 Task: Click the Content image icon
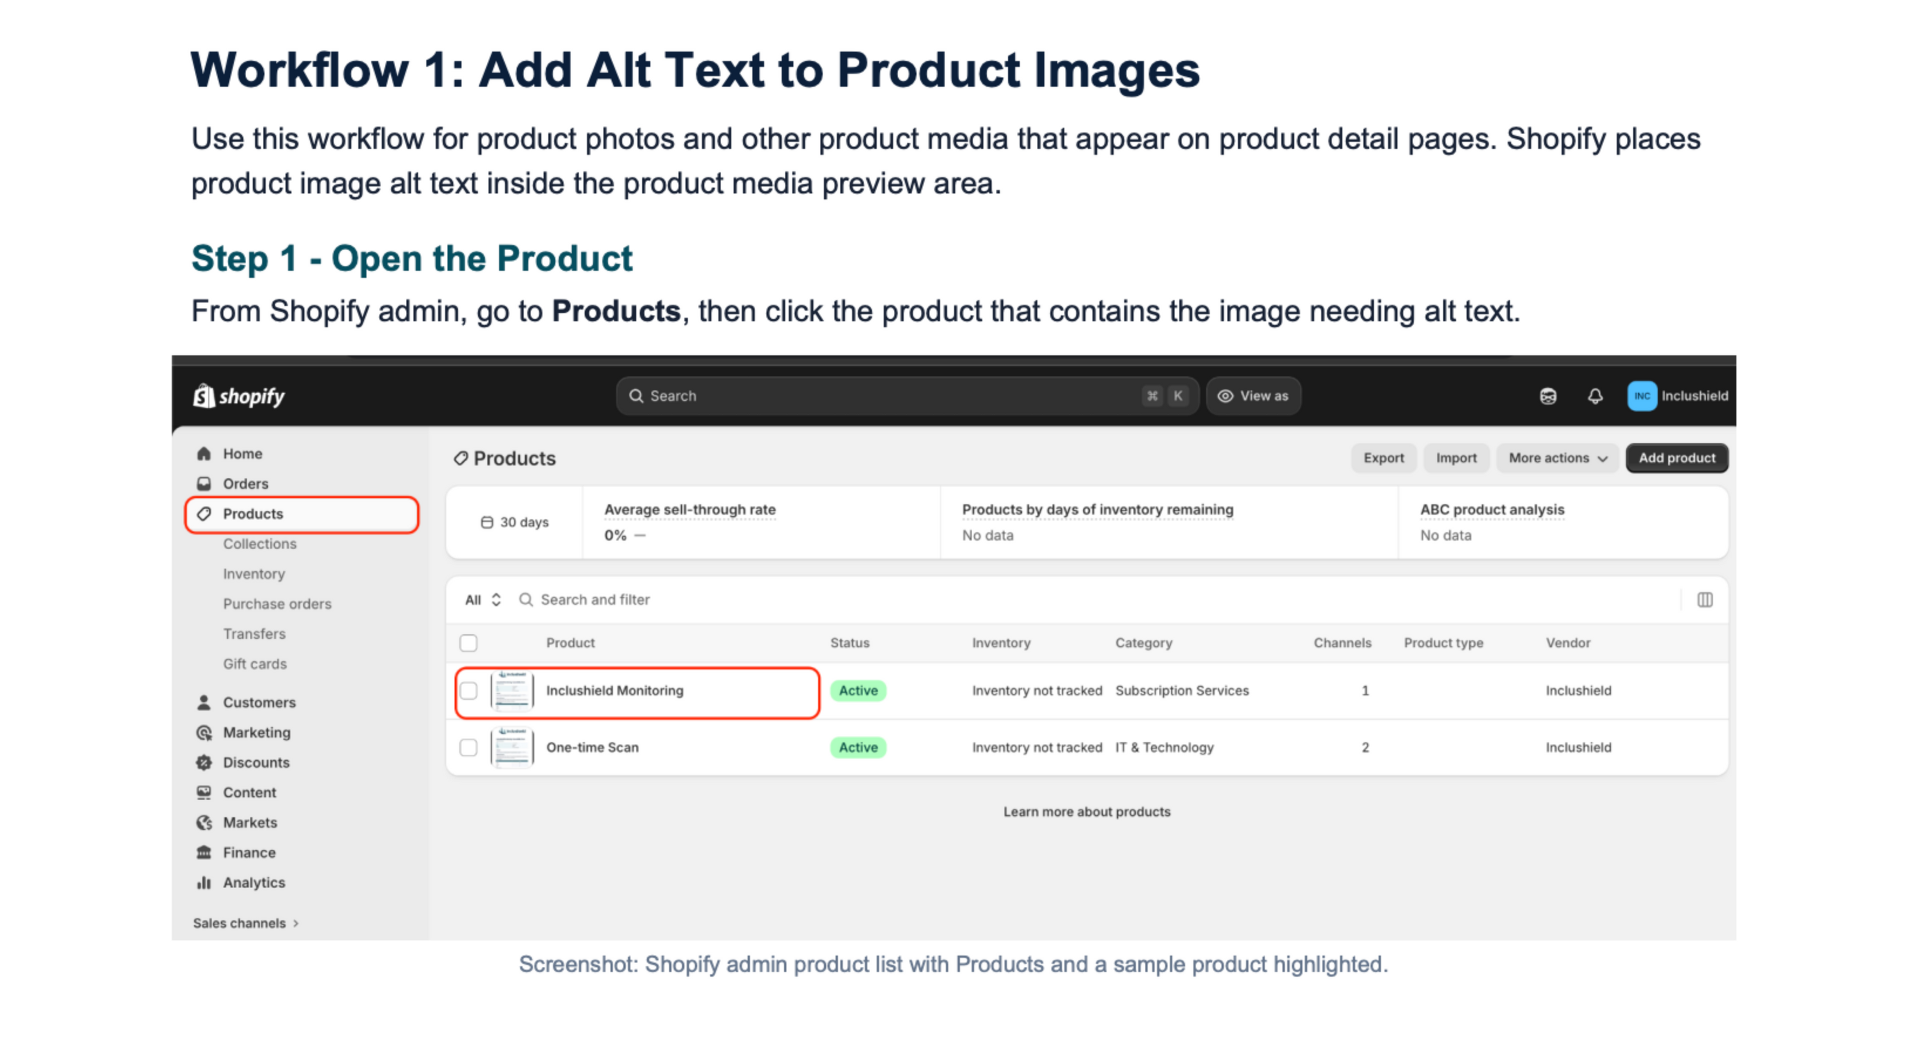[x=204, y=792]
